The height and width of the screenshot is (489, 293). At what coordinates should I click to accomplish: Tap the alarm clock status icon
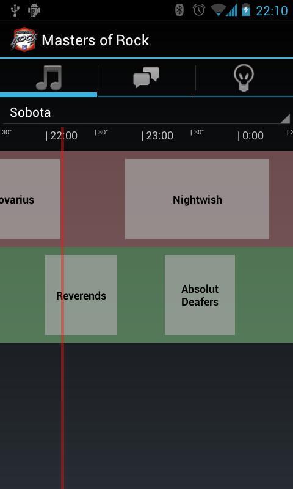click(199, 10)
